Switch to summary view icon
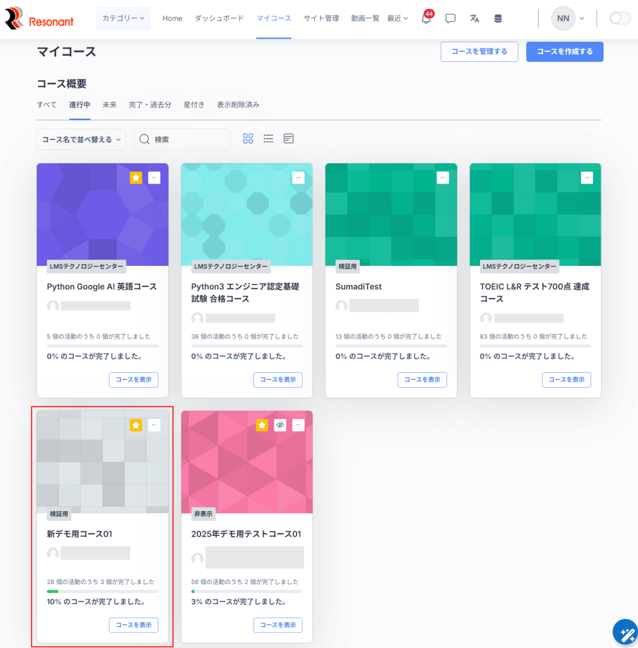This screenshot has height=648, width=638. (x=288, y=139)
